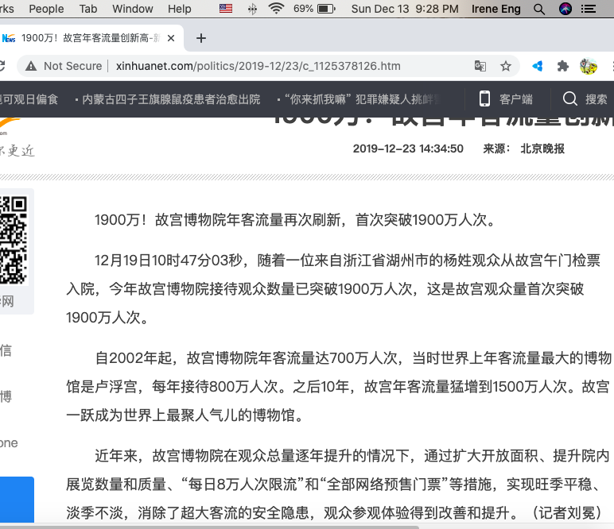Click the blue extension icon beside bookmark star
The width and height of the screenshot is (614, 529).
tap(538, 66)
